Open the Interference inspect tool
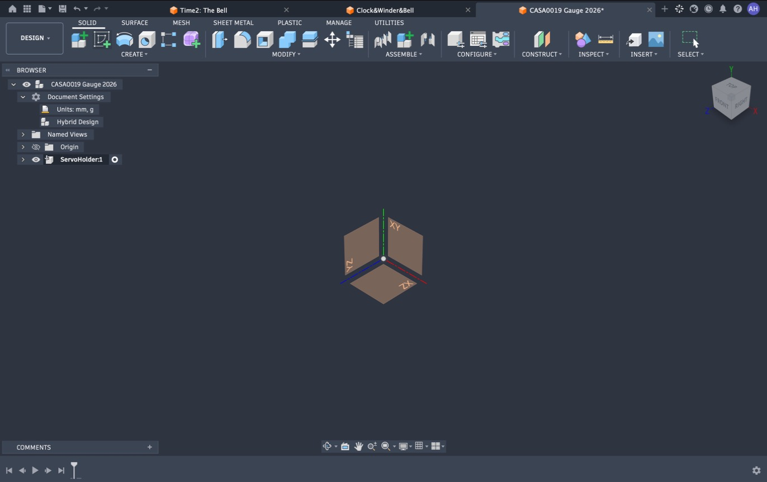The height and width of the screenshot is (482, 767). click(x=583, y=39)
